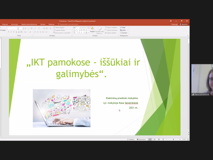Screen dimensions: 213x160
Task: Open Teksto kryptis text direction options
Action: (x=59, y=27)
